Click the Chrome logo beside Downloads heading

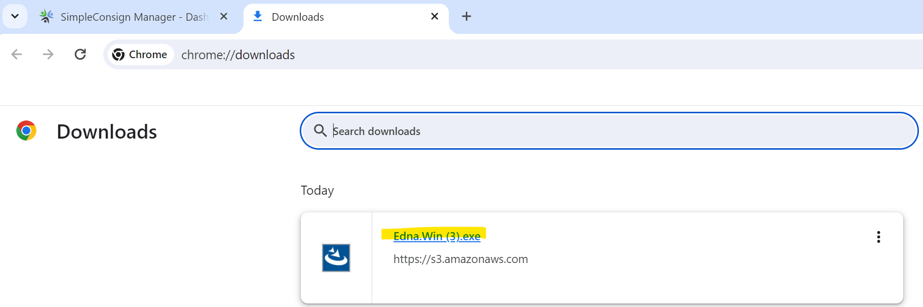point(26,131)
